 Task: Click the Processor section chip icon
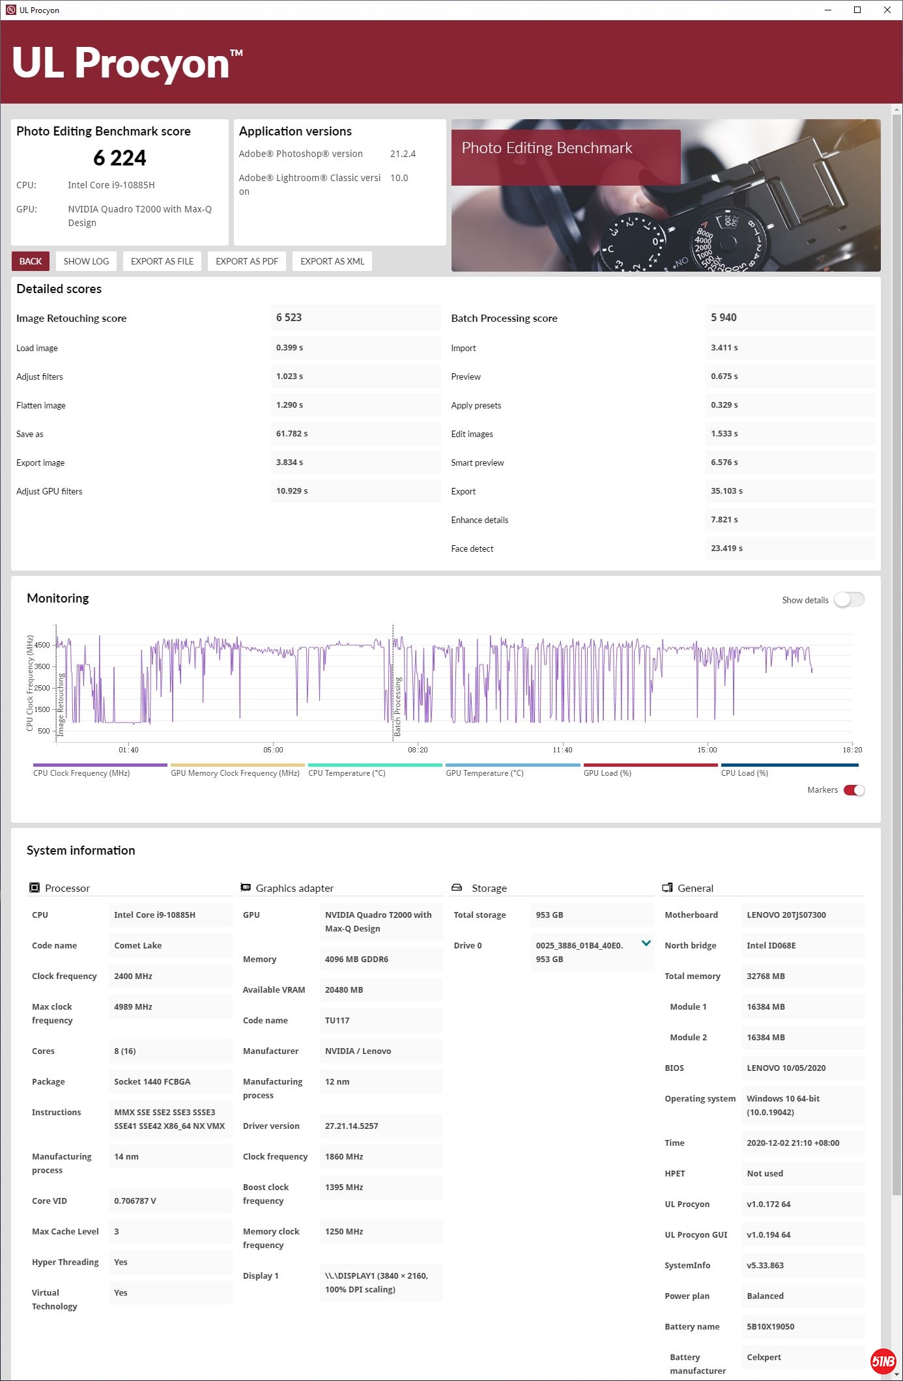pyautogui.click(x=35, y=887)
